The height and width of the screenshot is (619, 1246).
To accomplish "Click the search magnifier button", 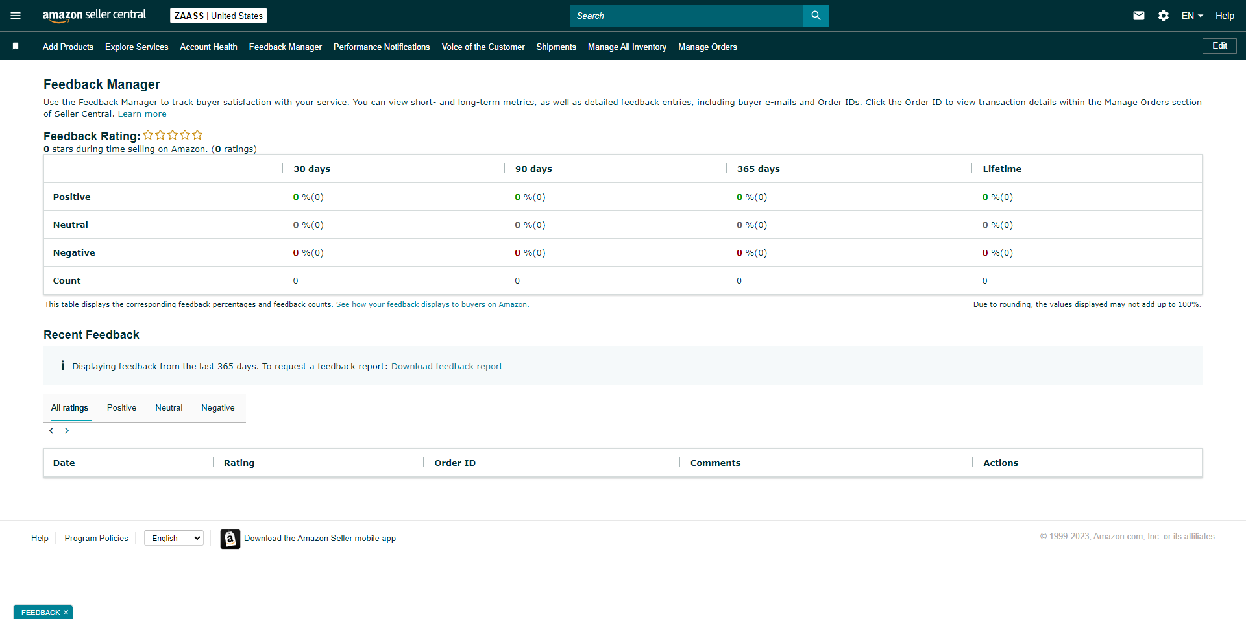I will [816, 16].
